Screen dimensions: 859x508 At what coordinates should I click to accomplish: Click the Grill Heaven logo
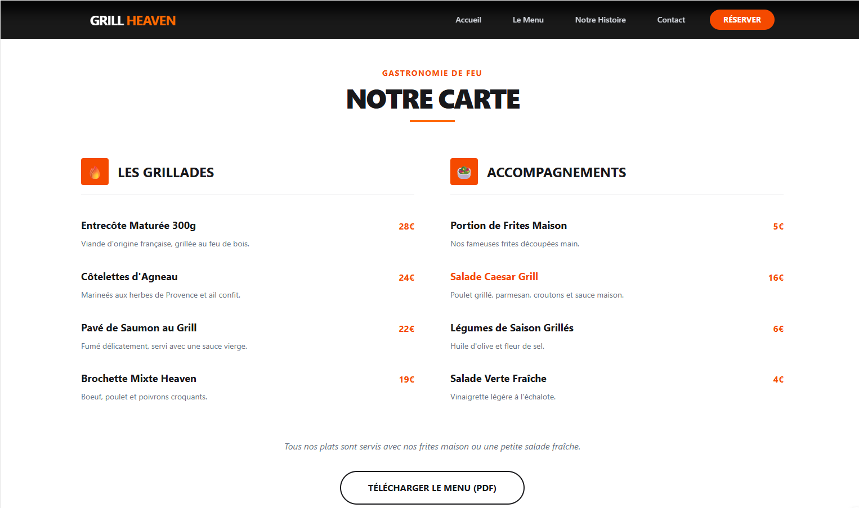pyautogui.click(x=133, y=21)
